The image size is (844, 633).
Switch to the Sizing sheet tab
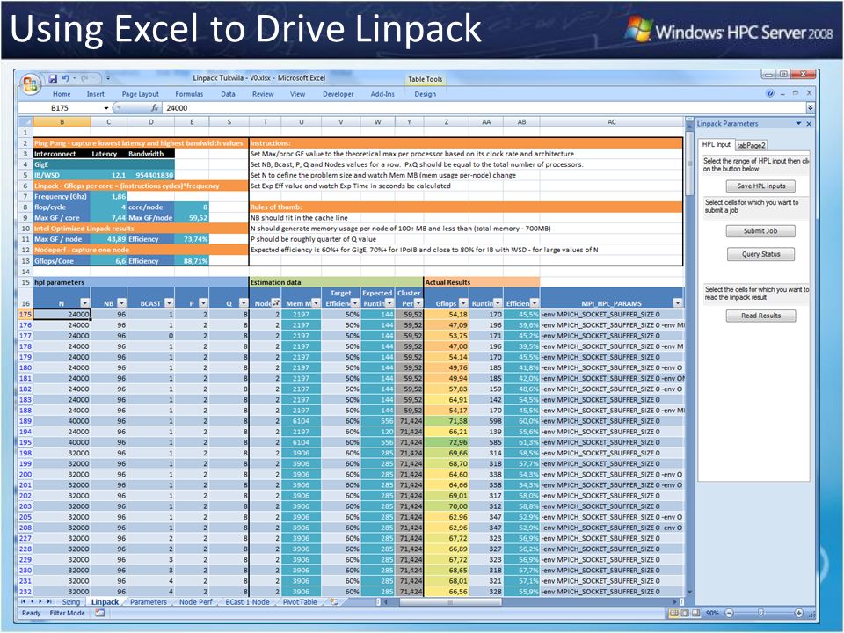click(x=70, y=601)
